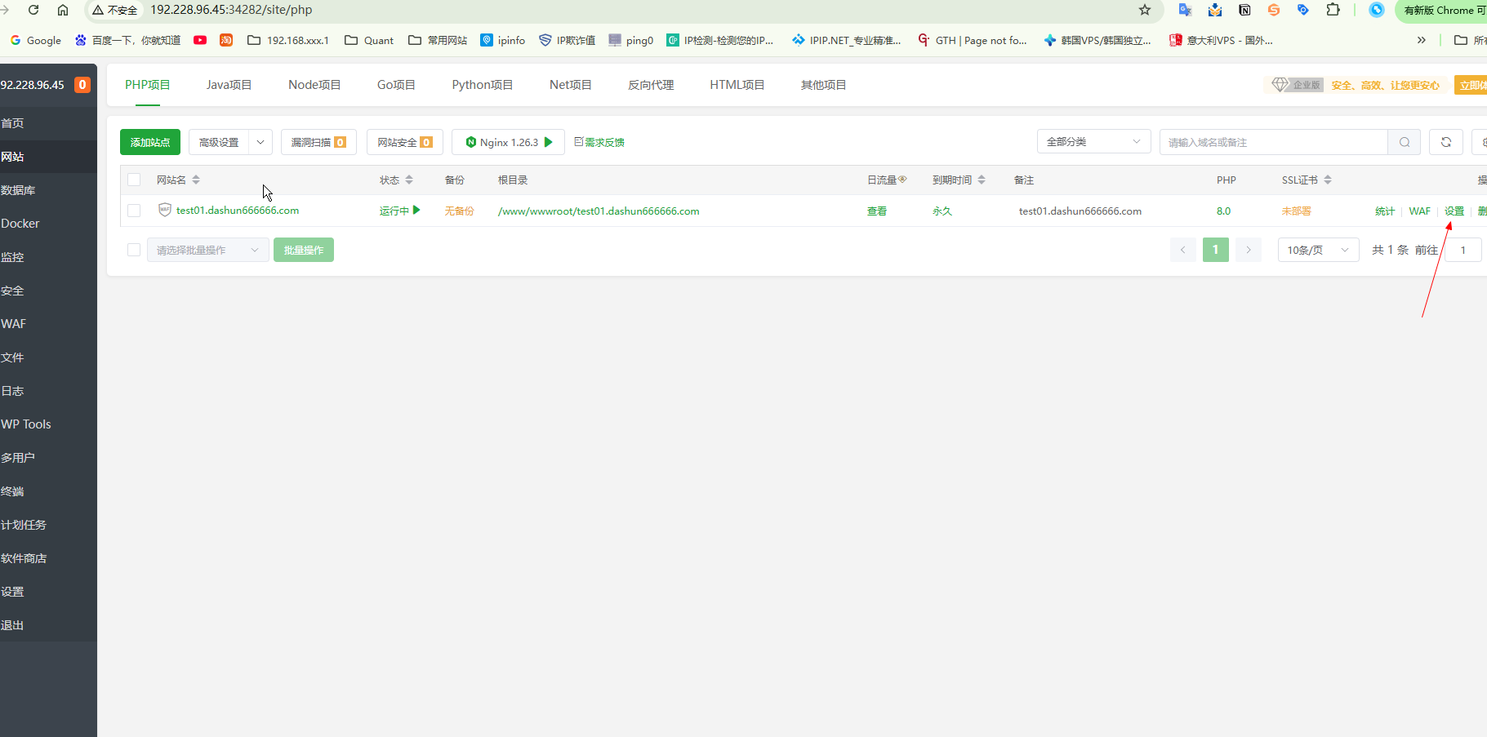
Task: Click 查看 daily traffic link
Action: [877, 211]
